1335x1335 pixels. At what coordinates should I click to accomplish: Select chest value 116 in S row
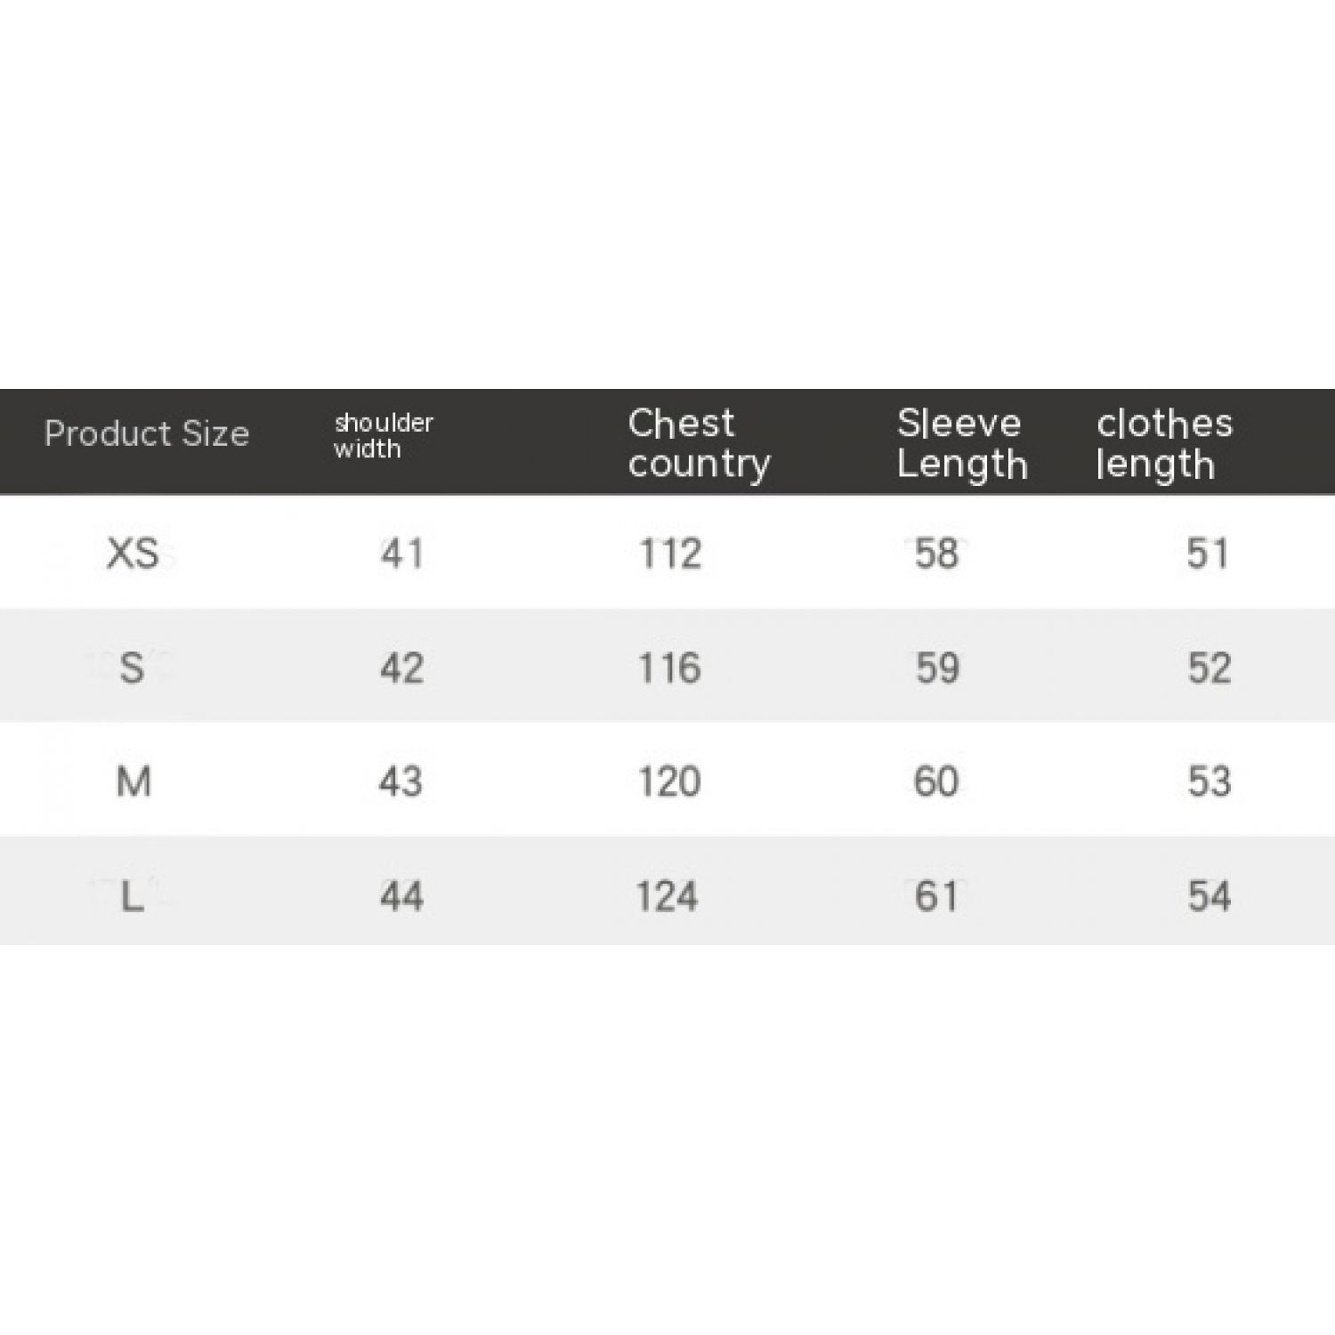(669, 667)
